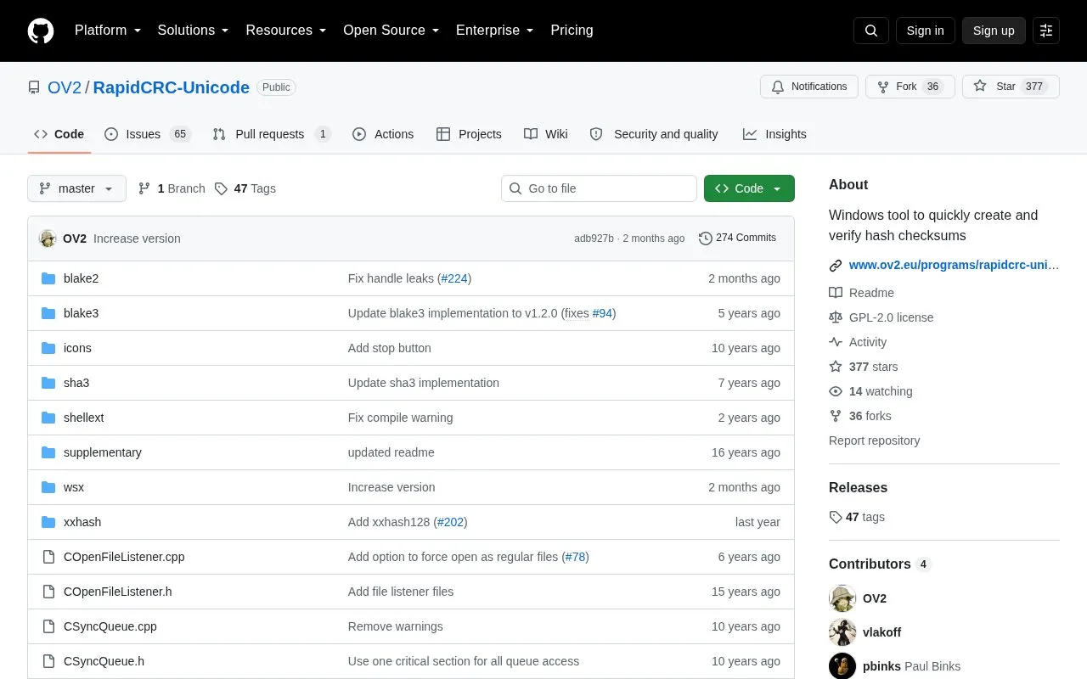Image resolution: width=1087 pixels, height=679 pixels.
Task: Open the OV2 owner link in the repository title
Action: pyautogui.click(x=65, y=87)
